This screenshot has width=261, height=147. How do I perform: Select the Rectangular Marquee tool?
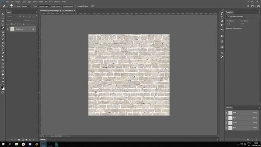point(3,18)
